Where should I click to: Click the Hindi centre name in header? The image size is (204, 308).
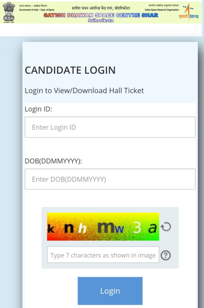pos(101,8)
